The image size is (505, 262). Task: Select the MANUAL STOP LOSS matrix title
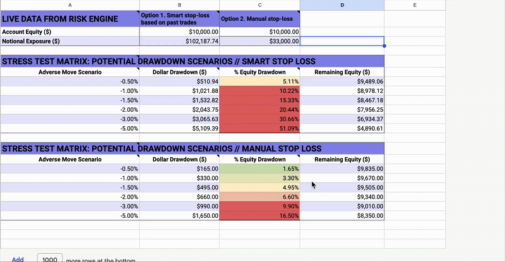click(x=193, y=148)
